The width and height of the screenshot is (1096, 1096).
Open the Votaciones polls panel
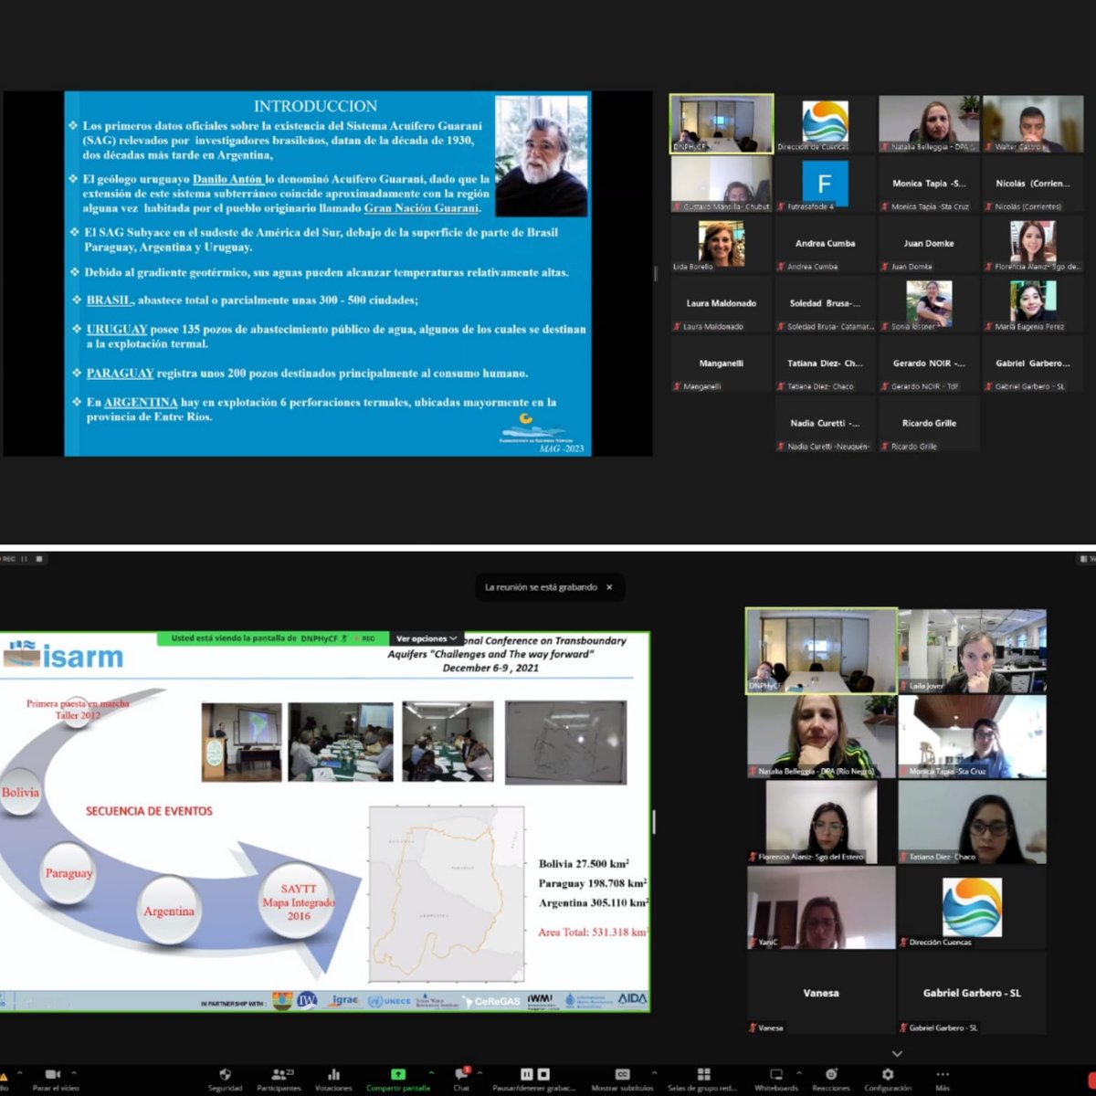point(333,1079)
